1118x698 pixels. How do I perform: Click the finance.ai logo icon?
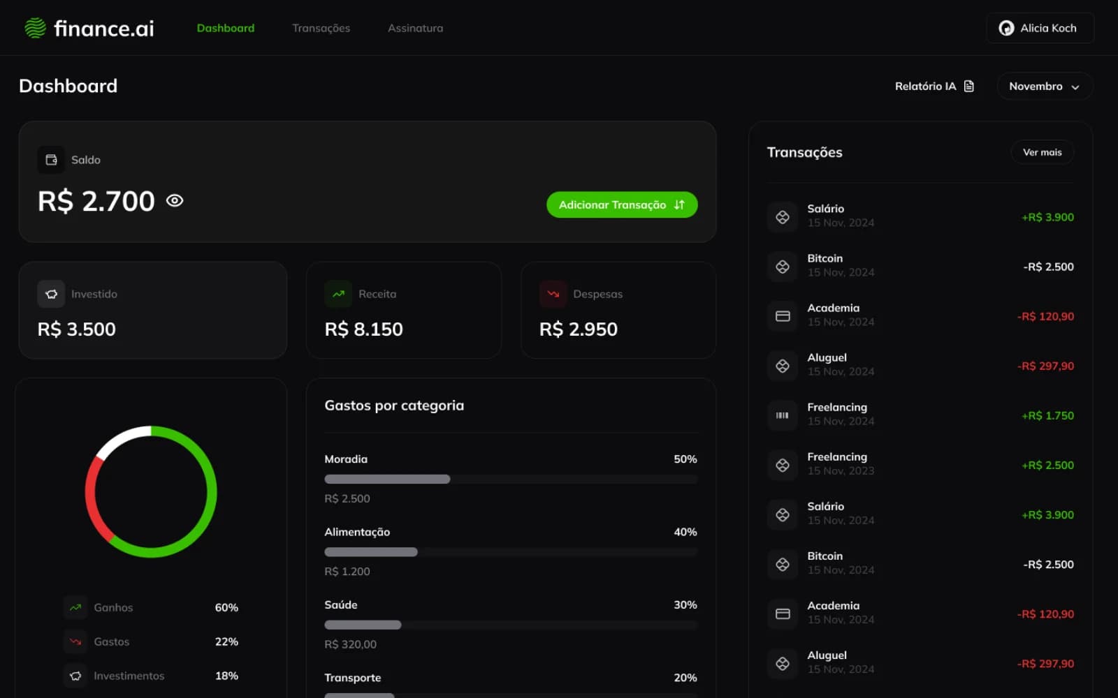click(35, 28)
